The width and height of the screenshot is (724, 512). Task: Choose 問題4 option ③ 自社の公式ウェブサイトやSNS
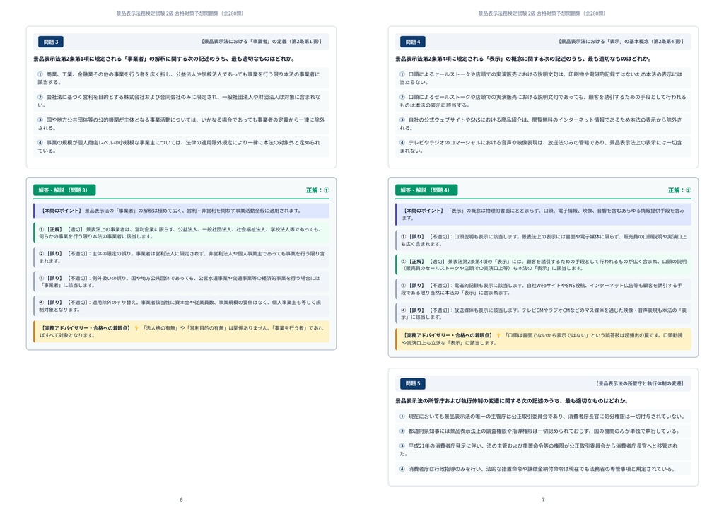543,124
